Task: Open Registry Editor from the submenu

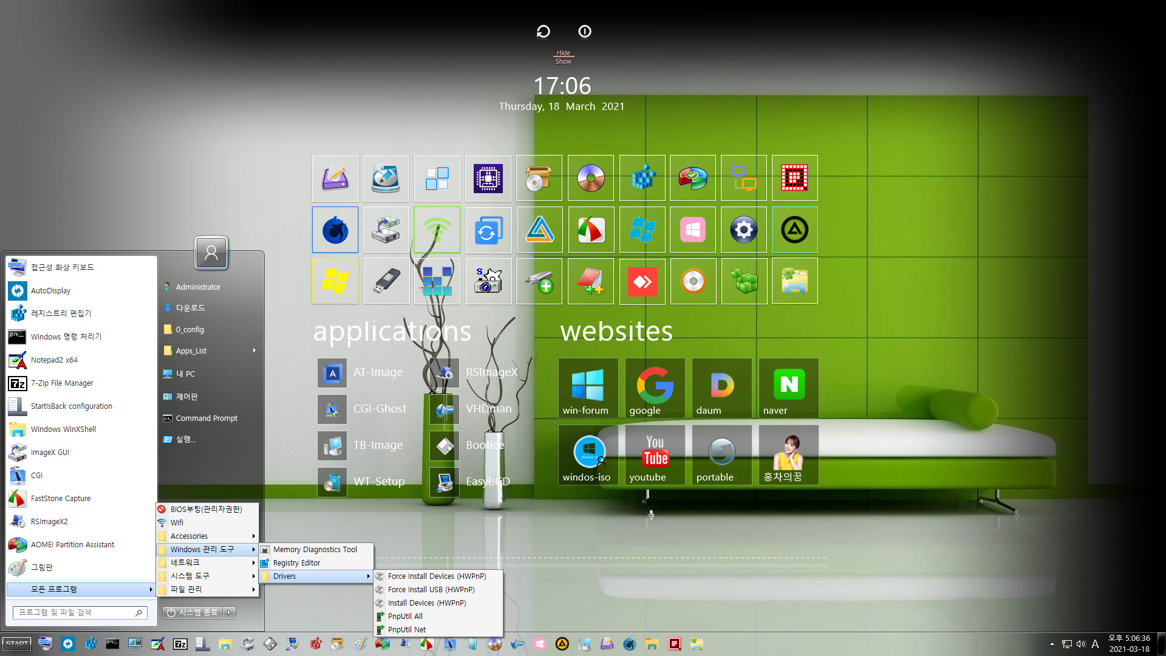Action: click(316, 563)
